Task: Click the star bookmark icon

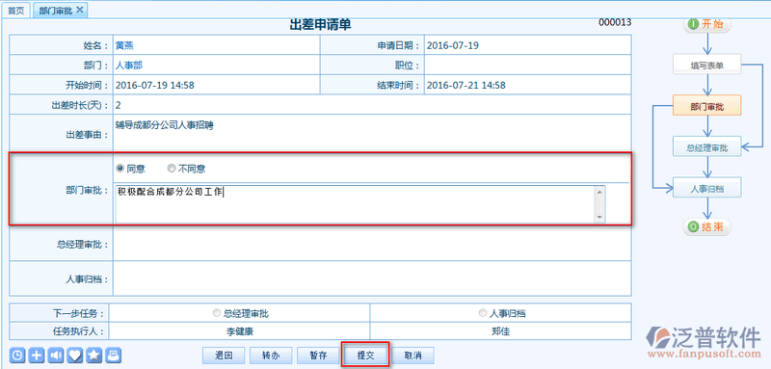Action: (x=94, y=356)
